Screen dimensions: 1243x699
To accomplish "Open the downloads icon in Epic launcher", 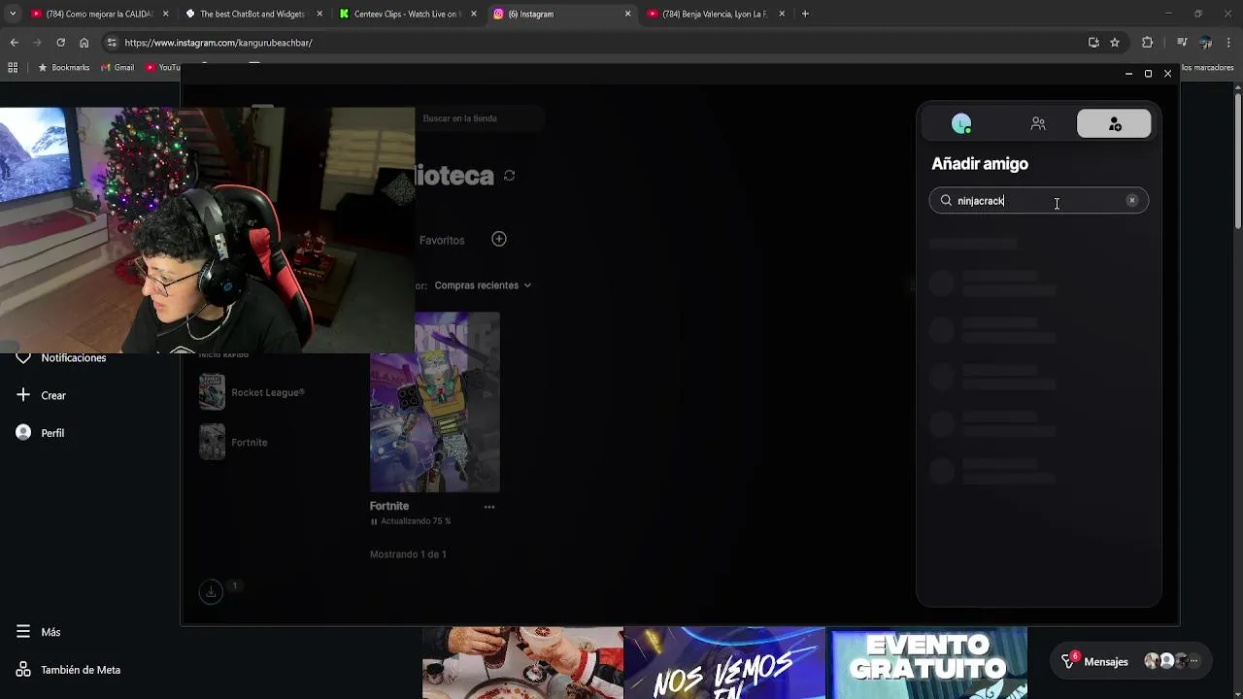I will tap(211, 591).
